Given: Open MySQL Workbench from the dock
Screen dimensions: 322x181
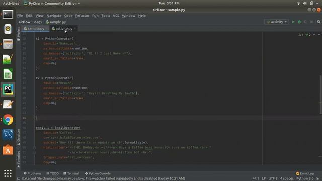Looking at the screenshot, I should click(x=8, y=135).
